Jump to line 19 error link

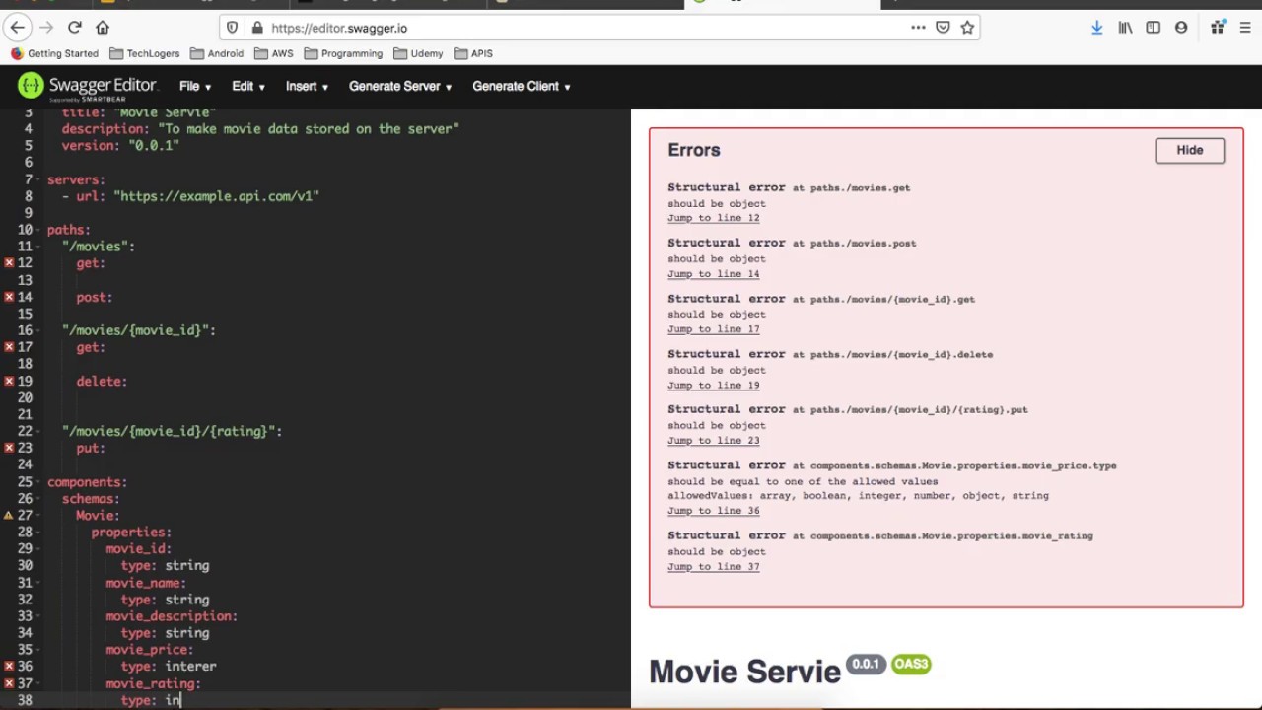tap(713, 386)
